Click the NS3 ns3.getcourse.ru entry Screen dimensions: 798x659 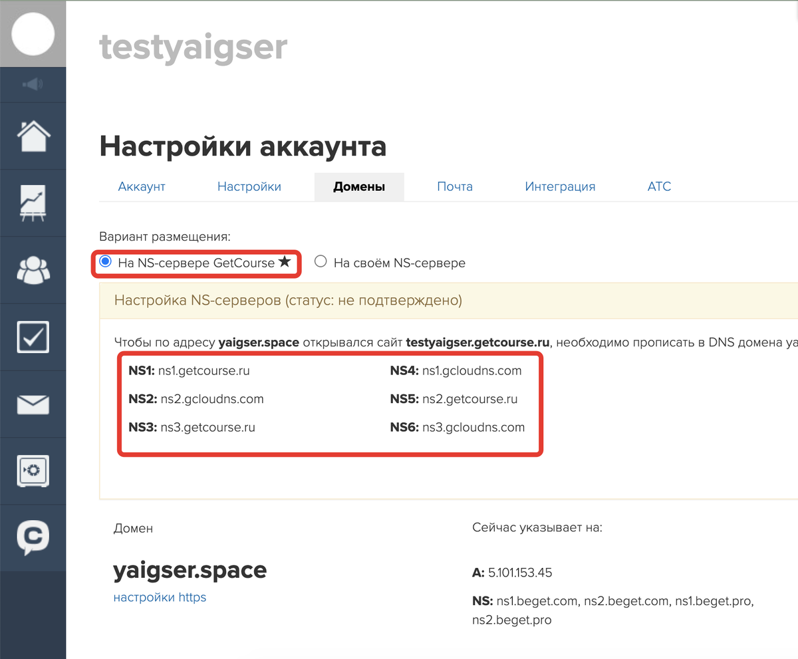192,427
